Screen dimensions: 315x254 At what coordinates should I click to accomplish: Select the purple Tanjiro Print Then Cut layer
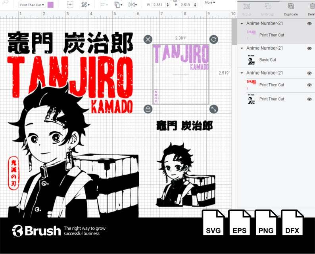click(x=276, y=35)
